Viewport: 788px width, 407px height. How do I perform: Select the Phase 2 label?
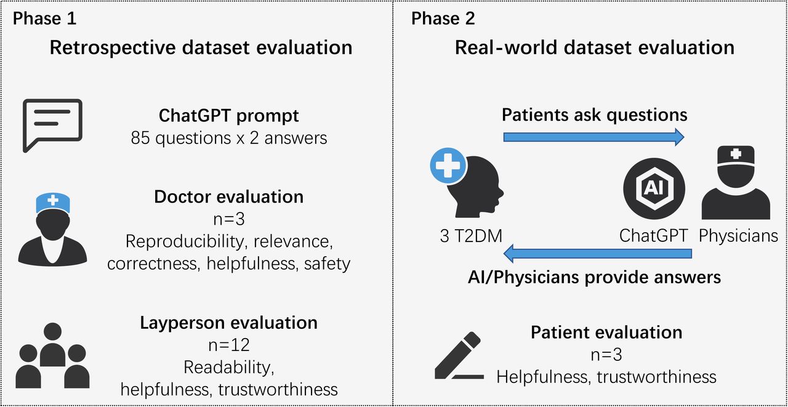443,18
